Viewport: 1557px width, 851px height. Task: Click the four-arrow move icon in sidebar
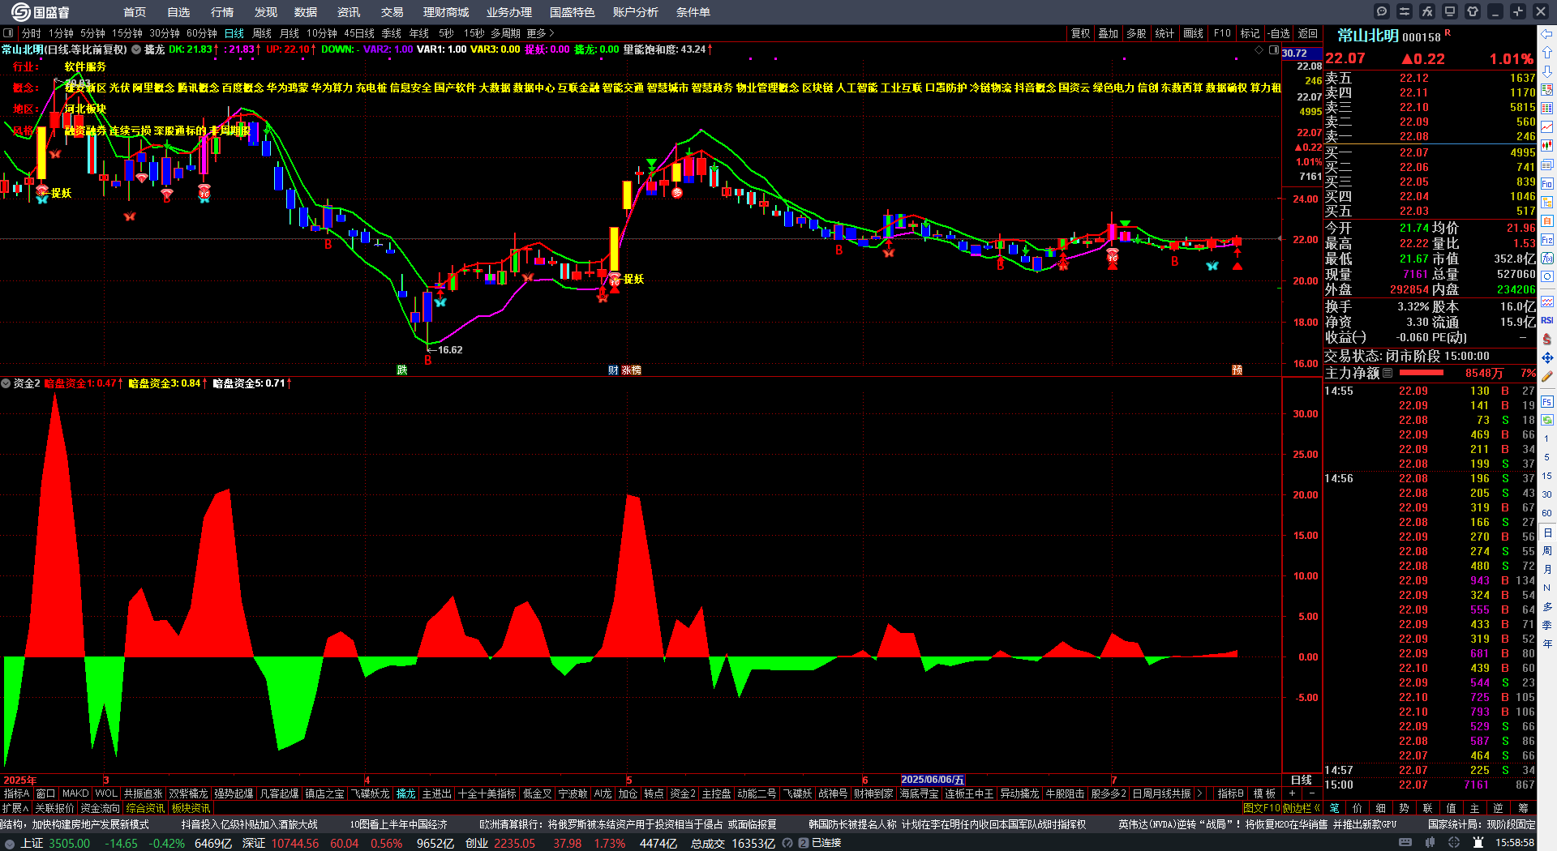click(1547, 357)
